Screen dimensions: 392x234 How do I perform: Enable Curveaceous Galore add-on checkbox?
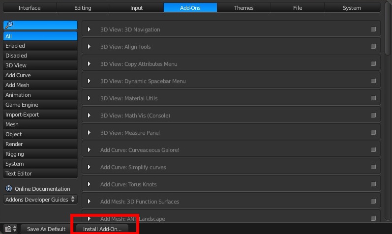point(373,150)
